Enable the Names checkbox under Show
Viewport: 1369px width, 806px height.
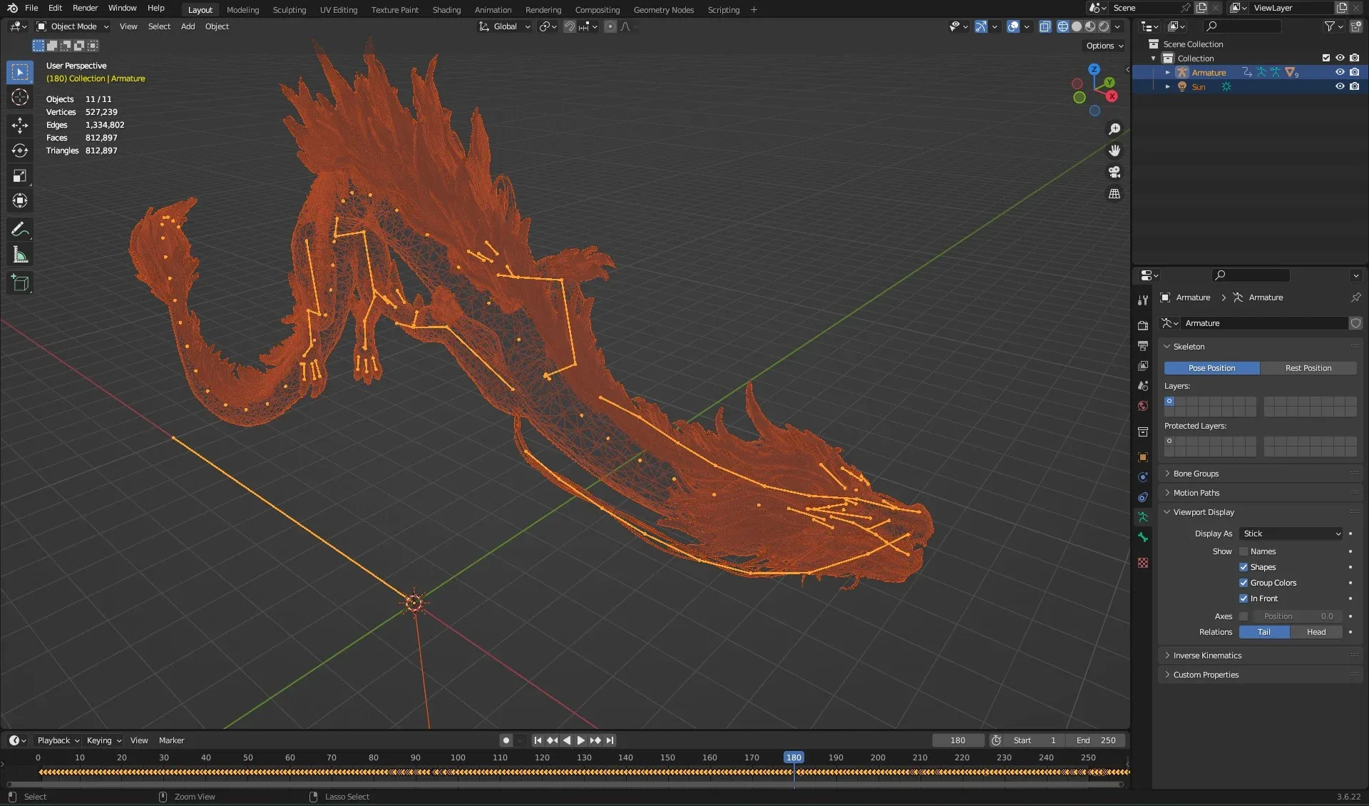pyautogui.click(x=1244, y=551)
